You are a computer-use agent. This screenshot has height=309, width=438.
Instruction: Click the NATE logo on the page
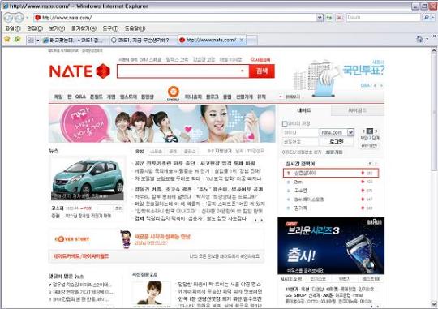[79, 71]
